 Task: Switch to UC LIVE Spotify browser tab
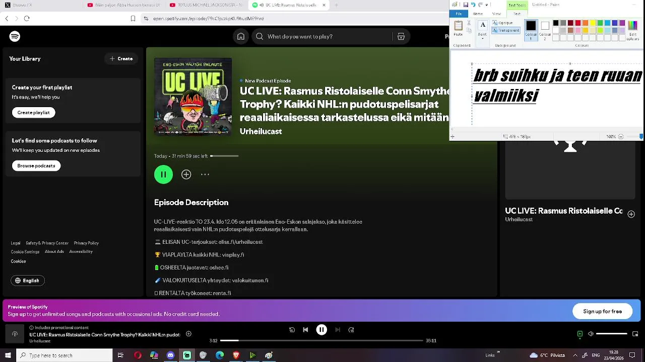tap(288, 5)
